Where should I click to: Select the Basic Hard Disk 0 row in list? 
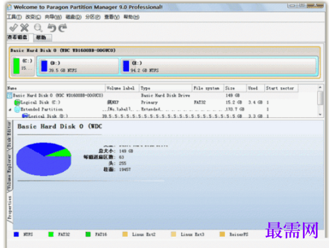[152, 95]
